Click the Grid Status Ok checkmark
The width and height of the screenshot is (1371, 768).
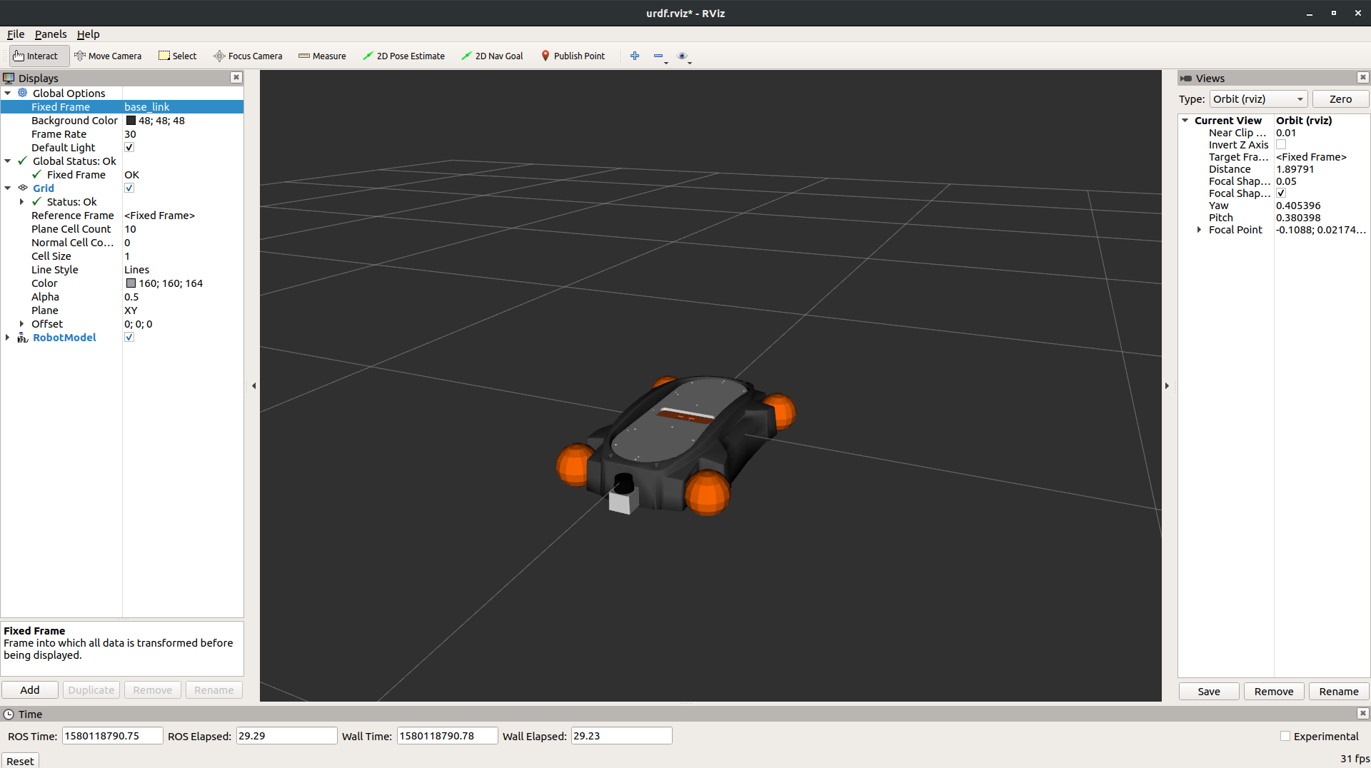tap(37, 201)
